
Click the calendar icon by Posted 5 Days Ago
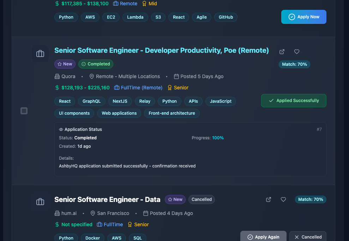coord(176,76)
